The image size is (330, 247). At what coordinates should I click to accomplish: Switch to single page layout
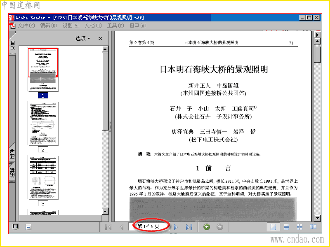point(273,227)
